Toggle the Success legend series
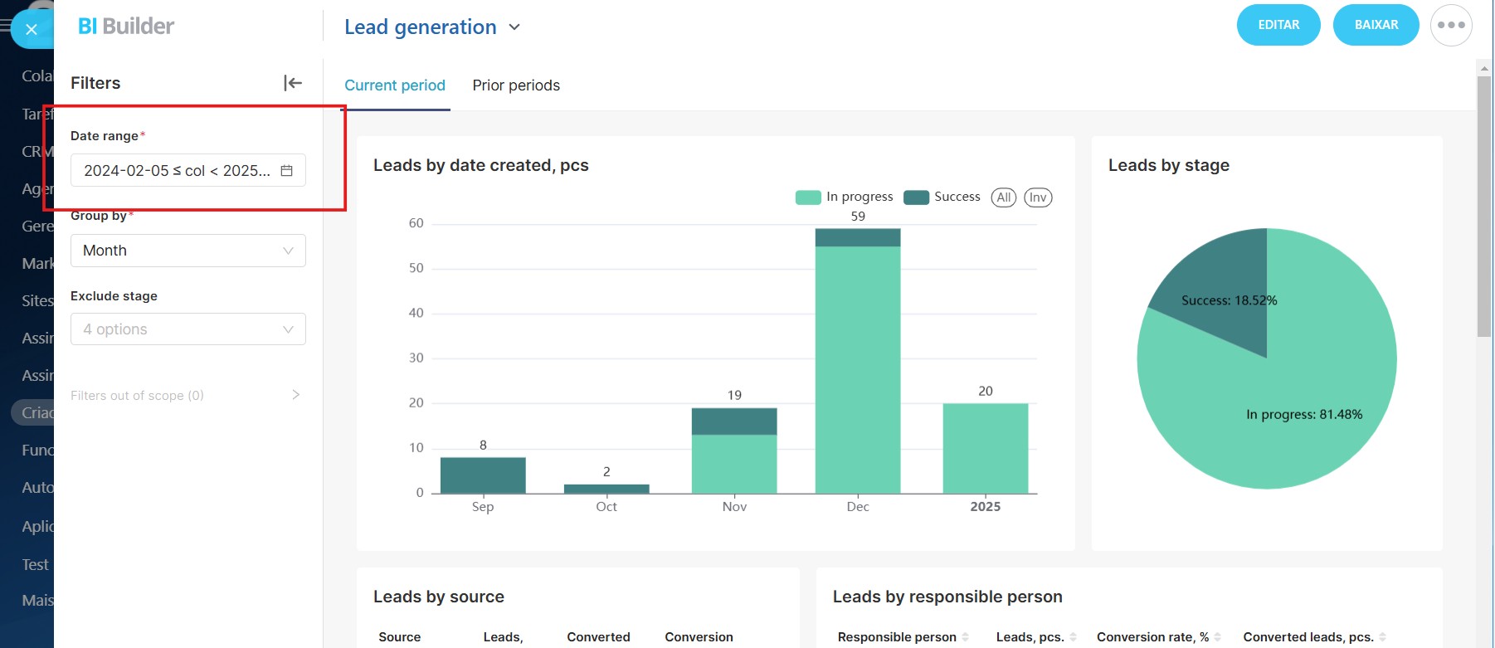The image size is (1495, 648). coord(942,197)
